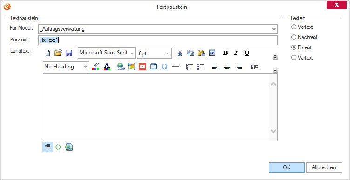
Task: Open the Für Modul dropdown
Action: tap(274, 29)
